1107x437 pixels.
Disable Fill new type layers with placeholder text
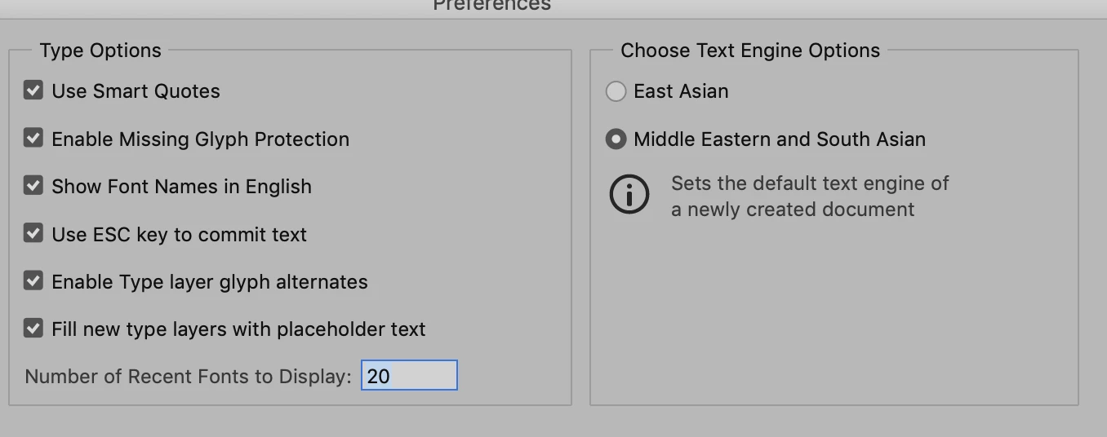click(x=33, y=329)
